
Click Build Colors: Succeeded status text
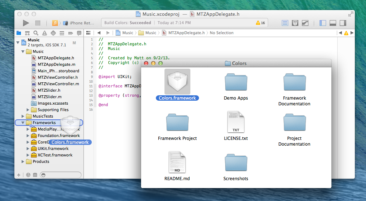click(x=128, y=23)
